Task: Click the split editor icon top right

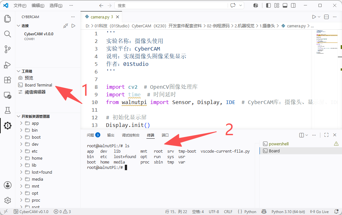Action: pyautogui.click(x=326, y=17)
